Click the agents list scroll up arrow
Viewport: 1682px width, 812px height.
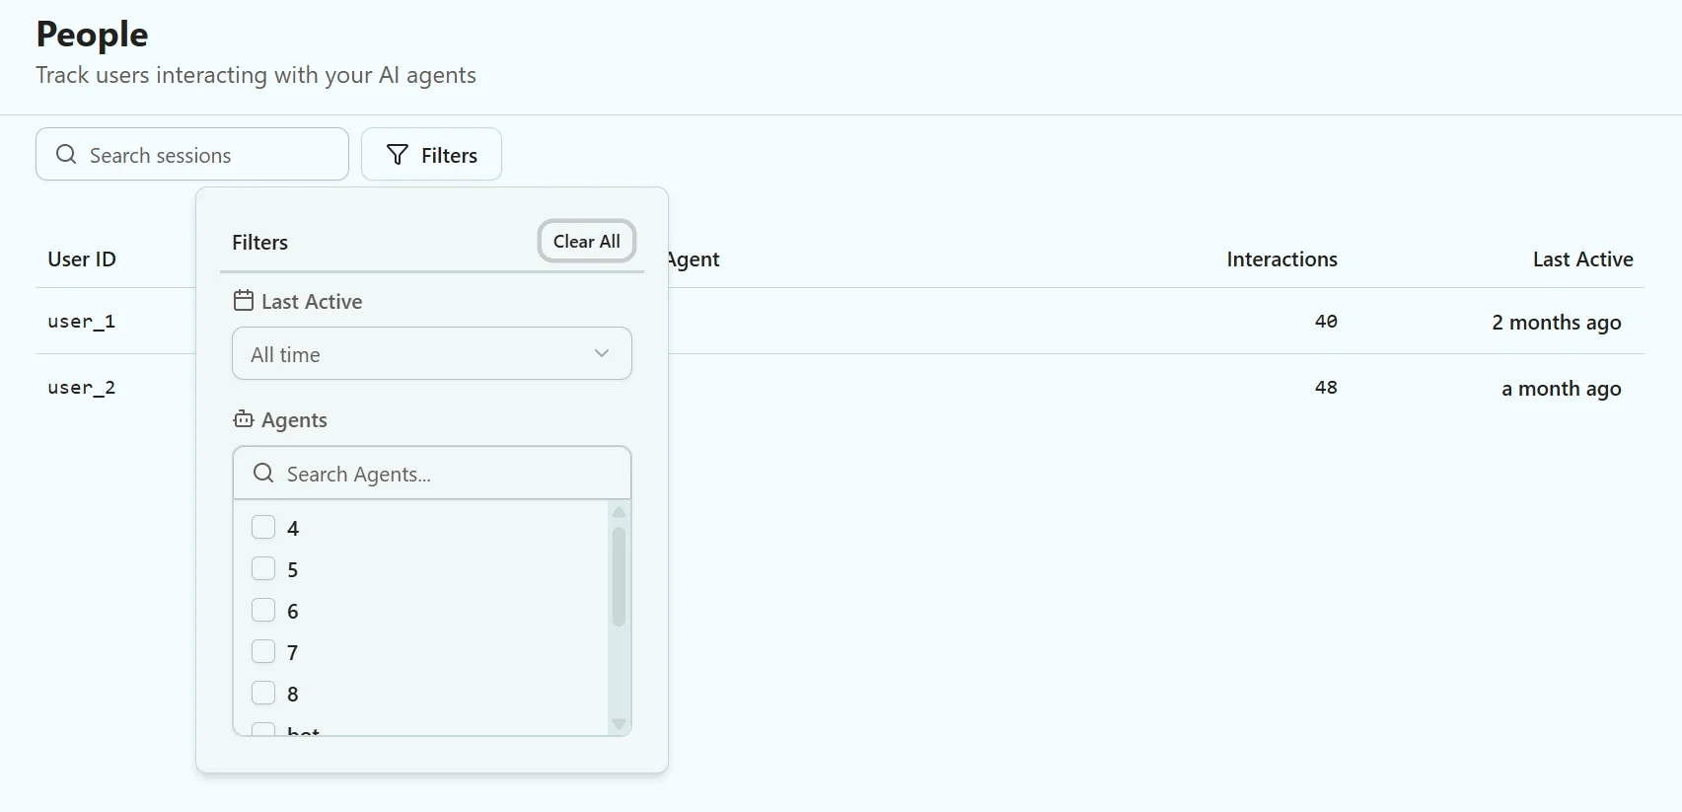click(x=620, y=512)
